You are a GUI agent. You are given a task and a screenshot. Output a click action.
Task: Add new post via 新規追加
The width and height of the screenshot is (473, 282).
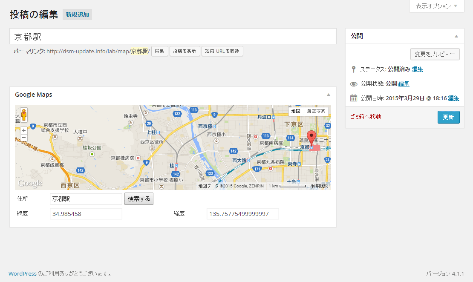(x=77, y=14)
